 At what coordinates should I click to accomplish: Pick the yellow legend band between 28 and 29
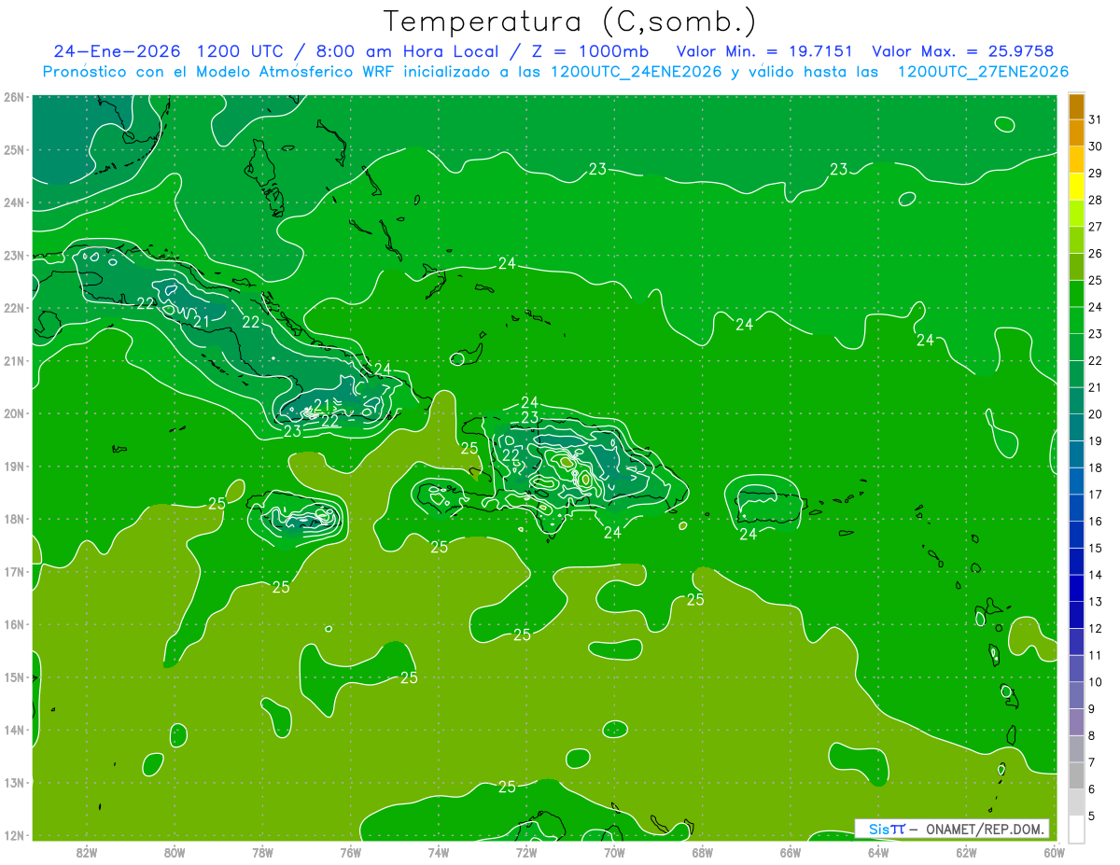pyautogui.click(x=1076, y=187)
